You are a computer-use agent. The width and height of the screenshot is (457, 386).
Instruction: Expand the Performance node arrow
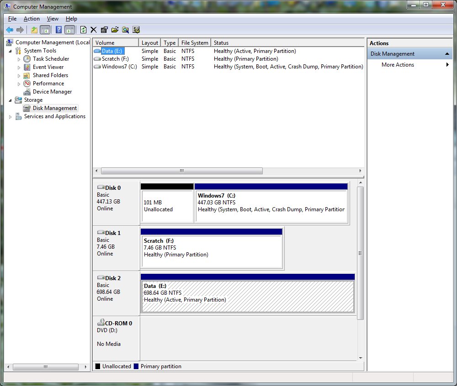click(x=19, y=84)
